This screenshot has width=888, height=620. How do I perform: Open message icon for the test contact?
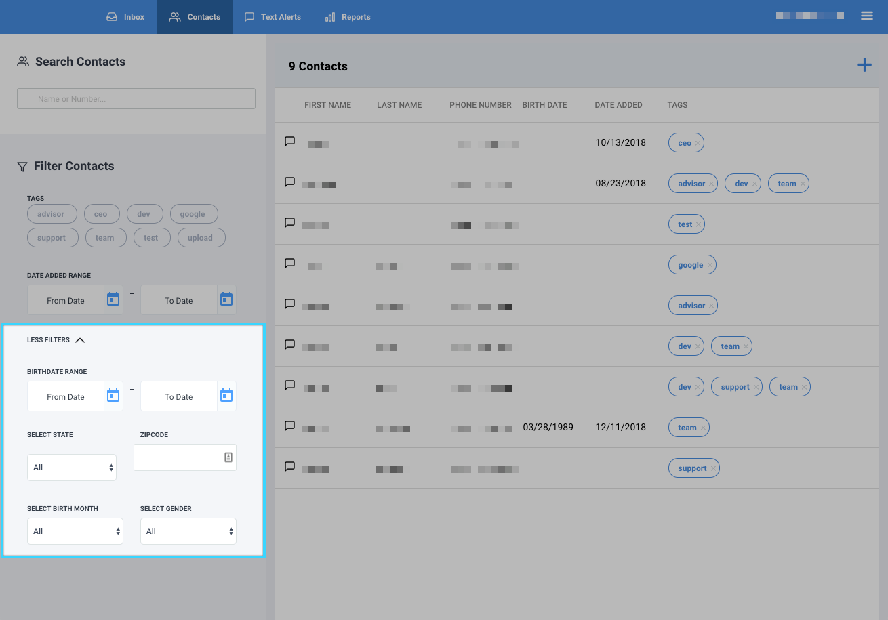point(289,223)
